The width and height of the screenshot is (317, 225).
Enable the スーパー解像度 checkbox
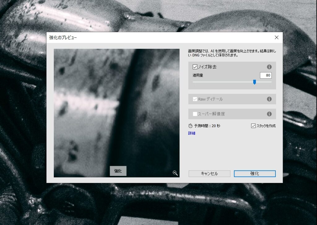point(195,114)
